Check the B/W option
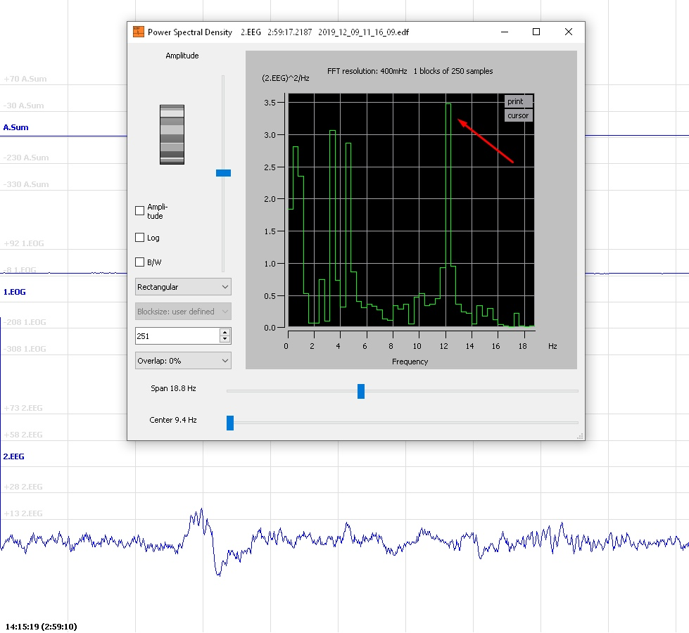 pos(140,262)
